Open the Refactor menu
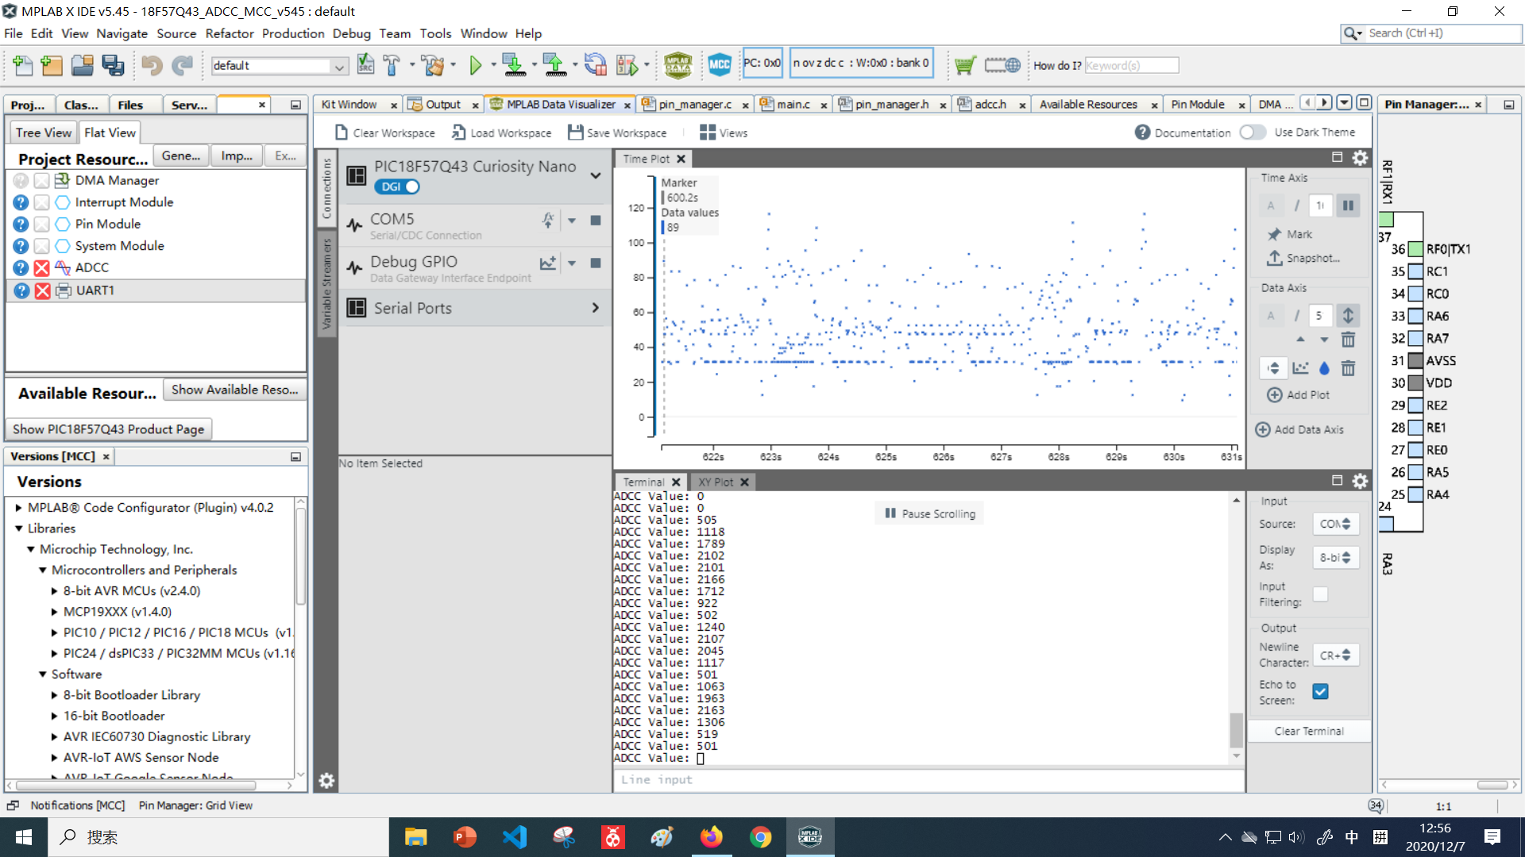1525x857 pixels. click(x=230, y=33)
